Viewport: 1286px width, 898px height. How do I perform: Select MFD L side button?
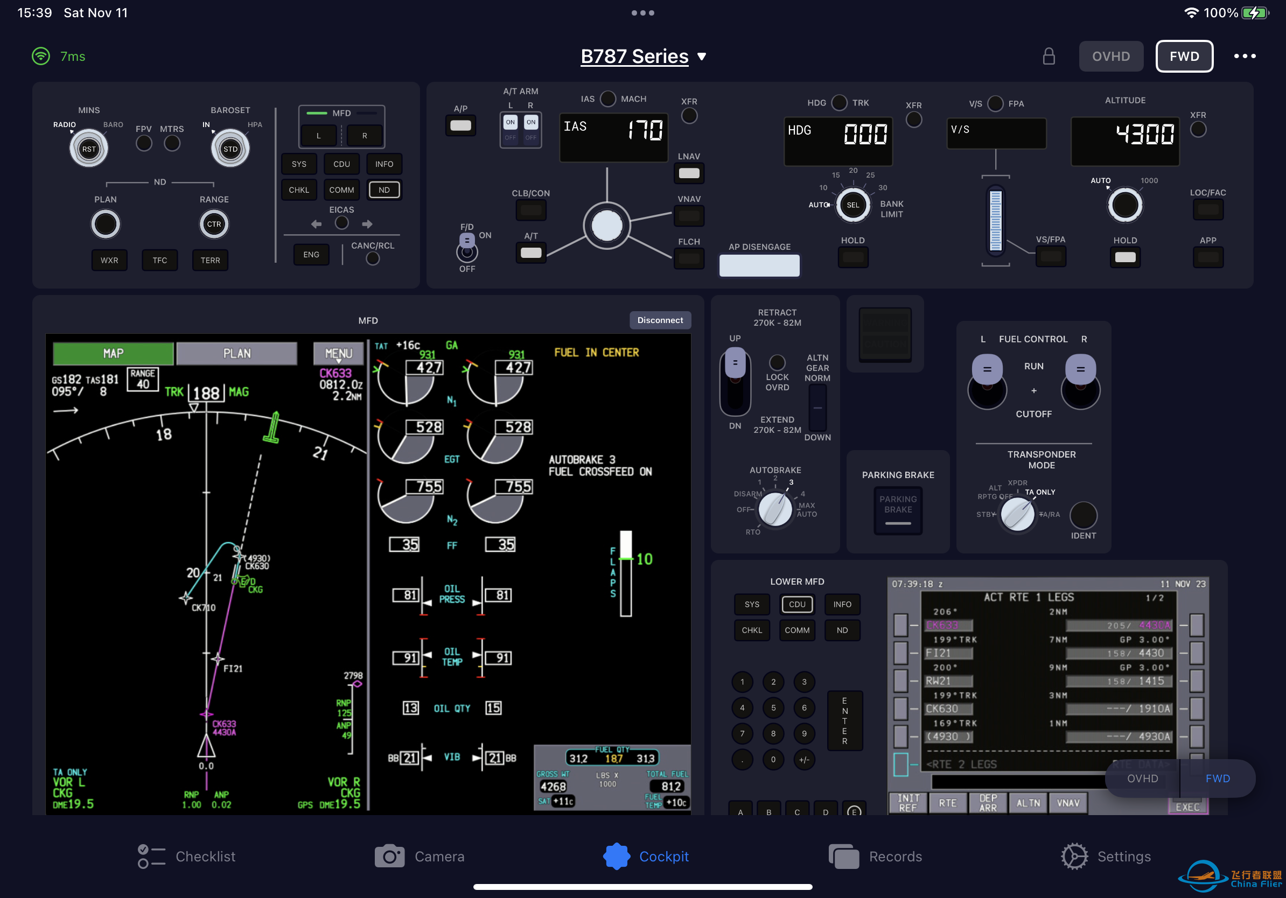(319, 136)
